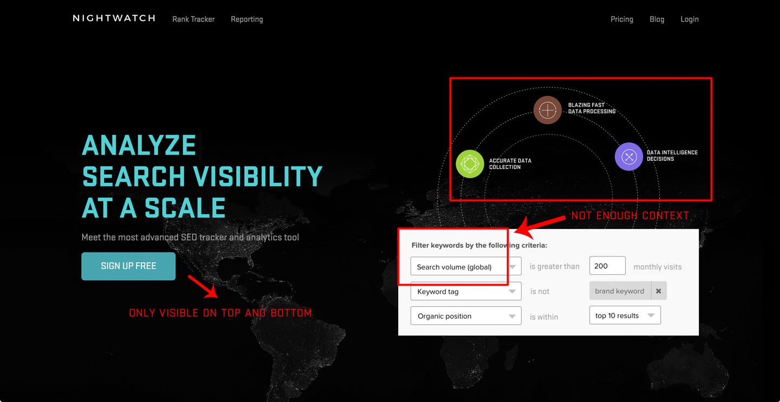Open the Organic position dropdown
Screen dimensions: 780x402
click(x=466, y=316)
